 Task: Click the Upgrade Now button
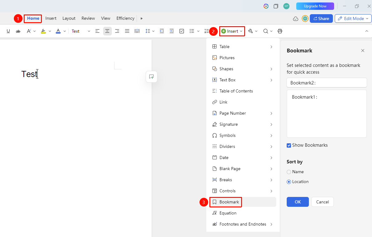click(x=315, y=6)
